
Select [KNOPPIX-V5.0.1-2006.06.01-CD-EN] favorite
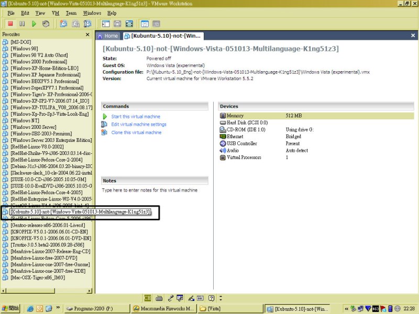(x=49, y=232)
